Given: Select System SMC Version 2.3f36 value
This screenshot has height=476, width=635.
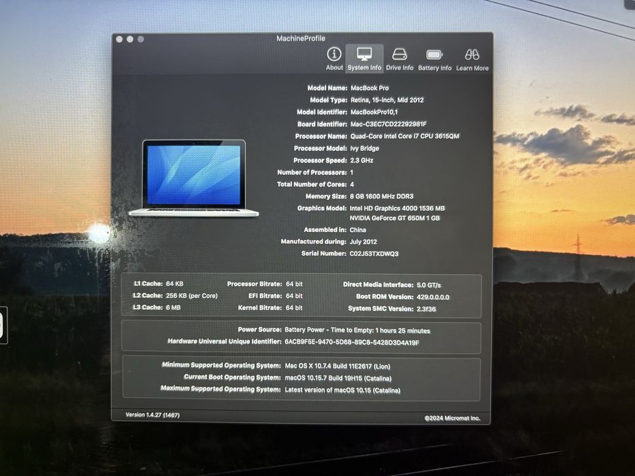Looking at the screenshot, I should click(x=427, y=309).
